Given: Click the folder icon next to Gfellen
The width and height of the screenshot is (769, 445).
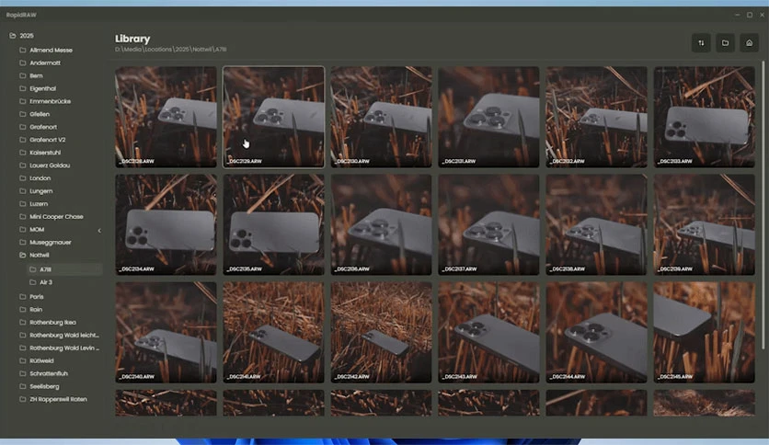Looking at the screenshot, I should click(x=23, y=114).
